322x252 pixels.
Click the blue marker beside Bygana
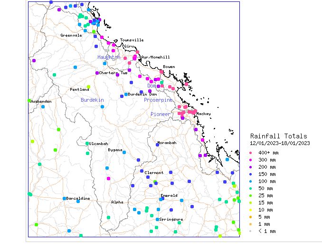click(x=124, y=152)
